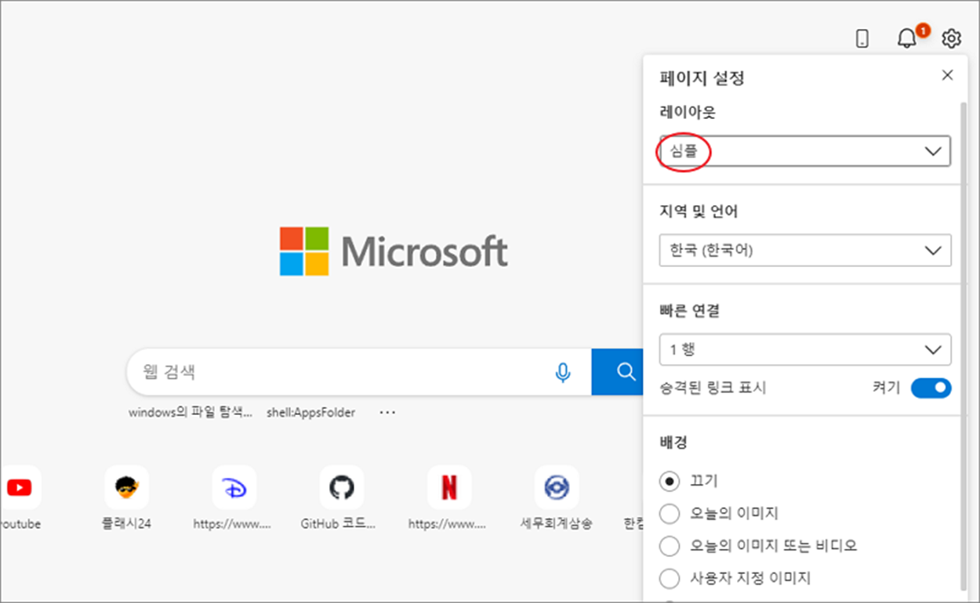Open the GitHub 코드 quick link tile
The width and height of the screenshot is (980, 603).
341,488
